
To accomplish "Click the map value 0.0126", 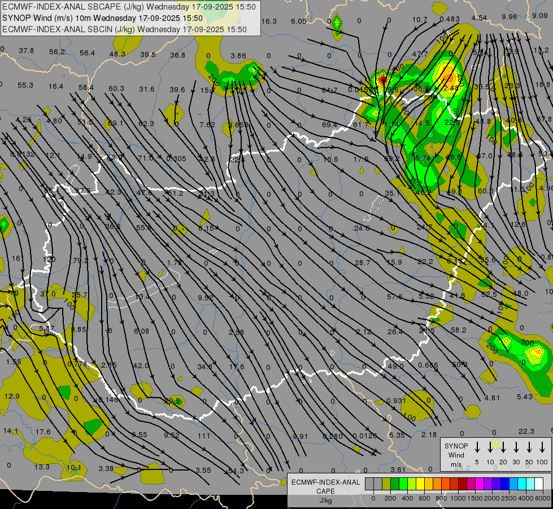I will 365,436.
